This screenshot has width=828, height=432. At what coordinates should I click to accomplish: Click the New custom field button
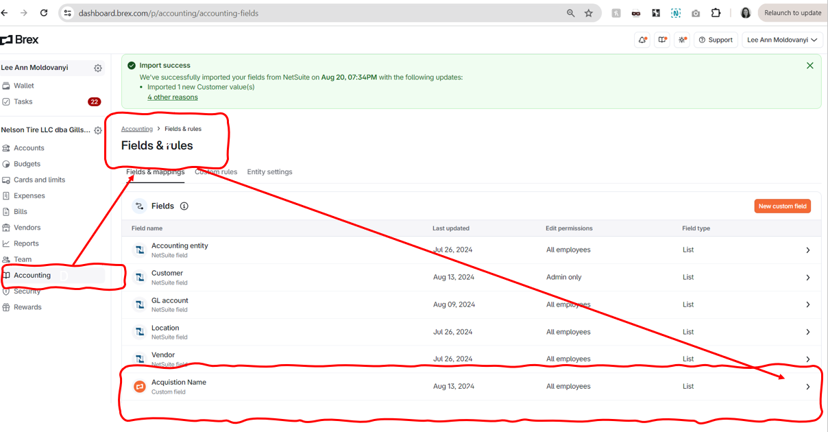(x=782, y=206)
